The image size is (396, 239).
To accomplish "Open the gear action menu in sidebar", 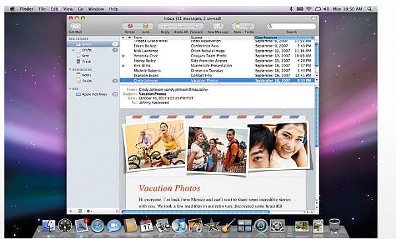I will [89, 211].
